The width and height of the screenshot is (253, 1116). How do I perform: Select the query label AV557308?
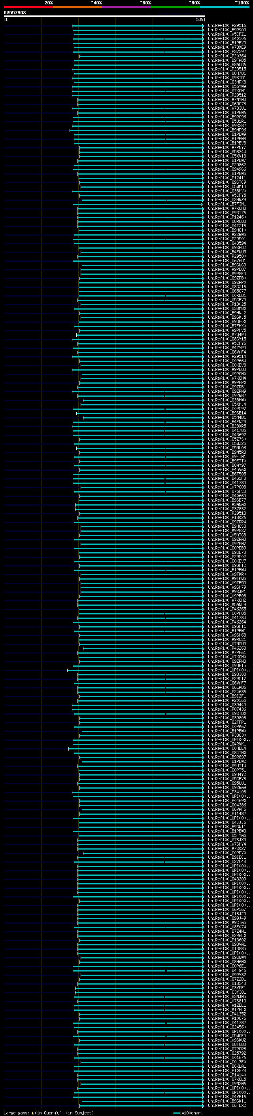pyautogui.click(x=15, y=13)
